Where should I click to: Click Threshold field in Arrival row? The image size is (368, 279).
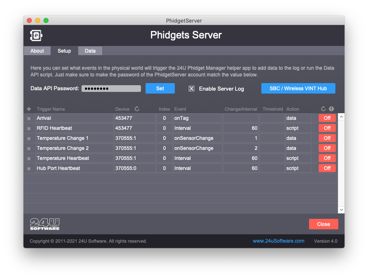272,118
